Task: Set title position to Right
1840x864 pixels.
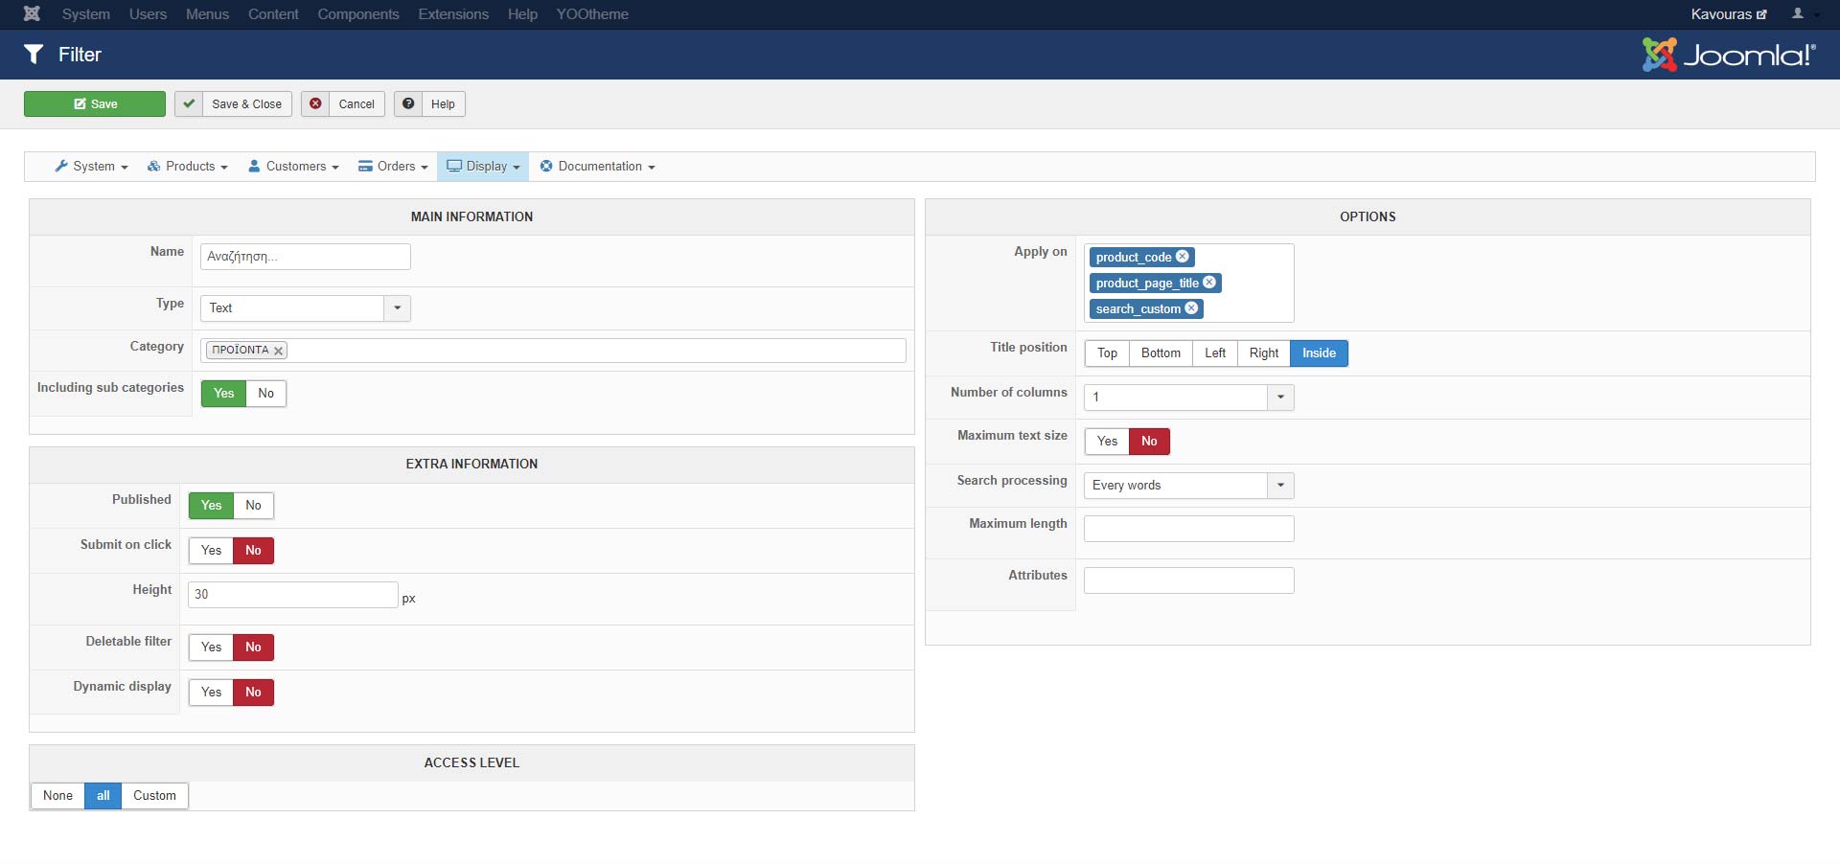Action: click(1264, 353)
